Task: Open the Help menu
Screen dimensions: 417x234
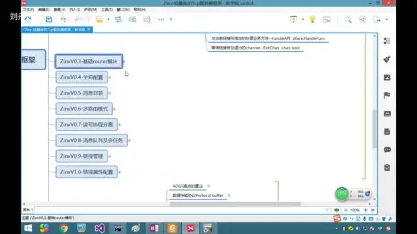Action: pos(139,10)
